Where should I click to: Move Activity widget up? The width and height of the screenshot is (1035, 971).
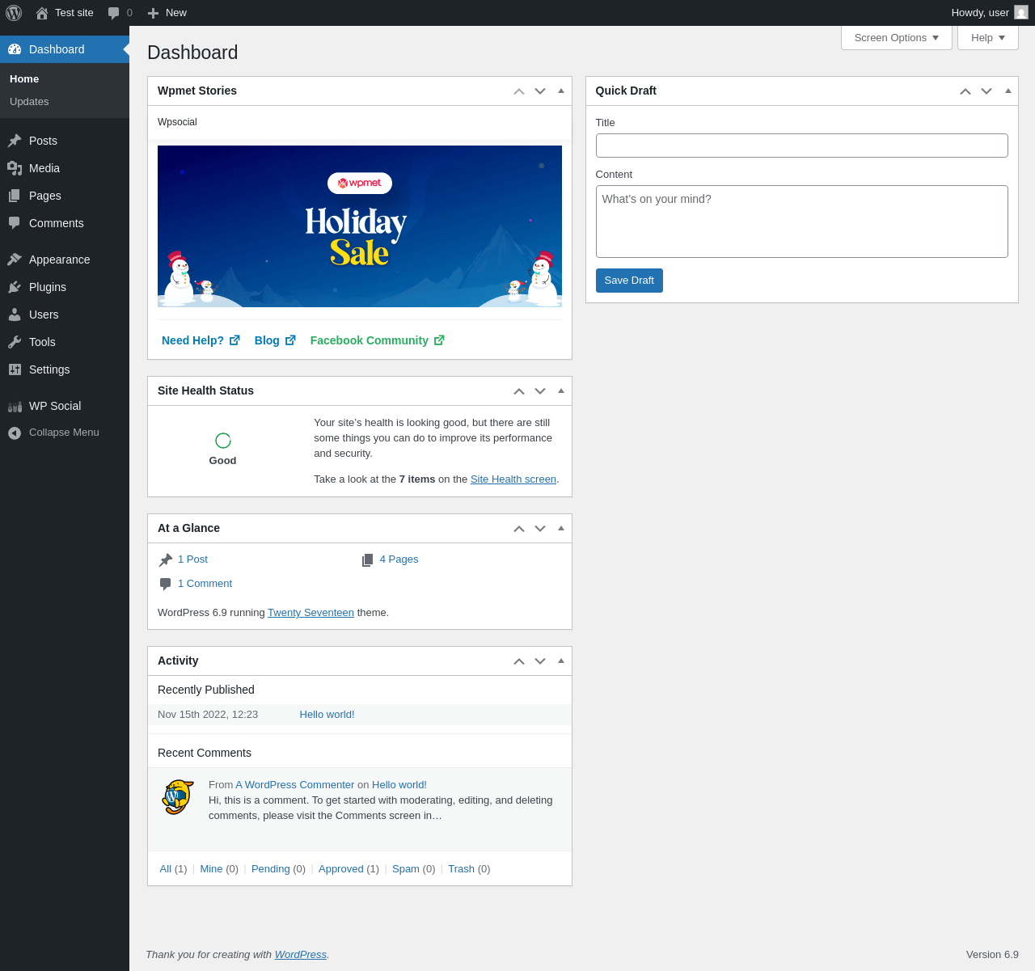(519, 661)
